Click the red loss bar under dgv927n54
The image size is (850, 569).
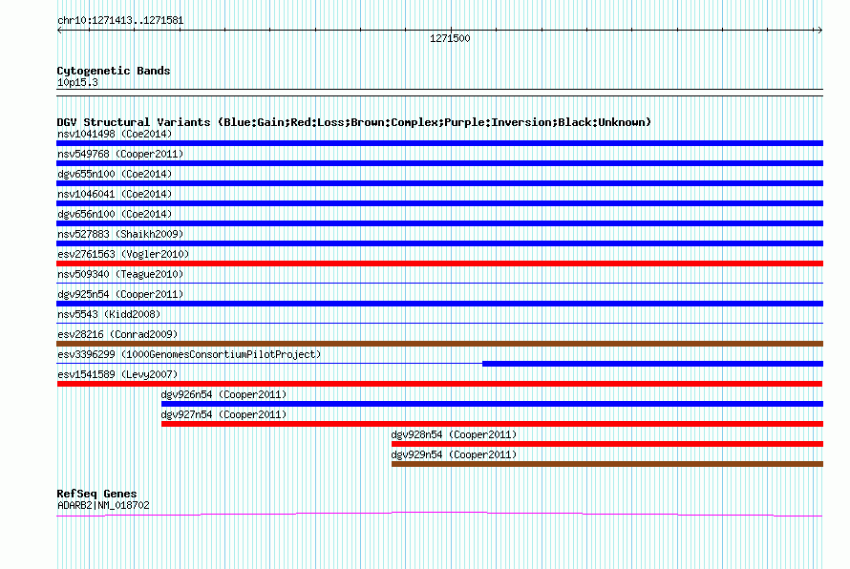point(492,424)
